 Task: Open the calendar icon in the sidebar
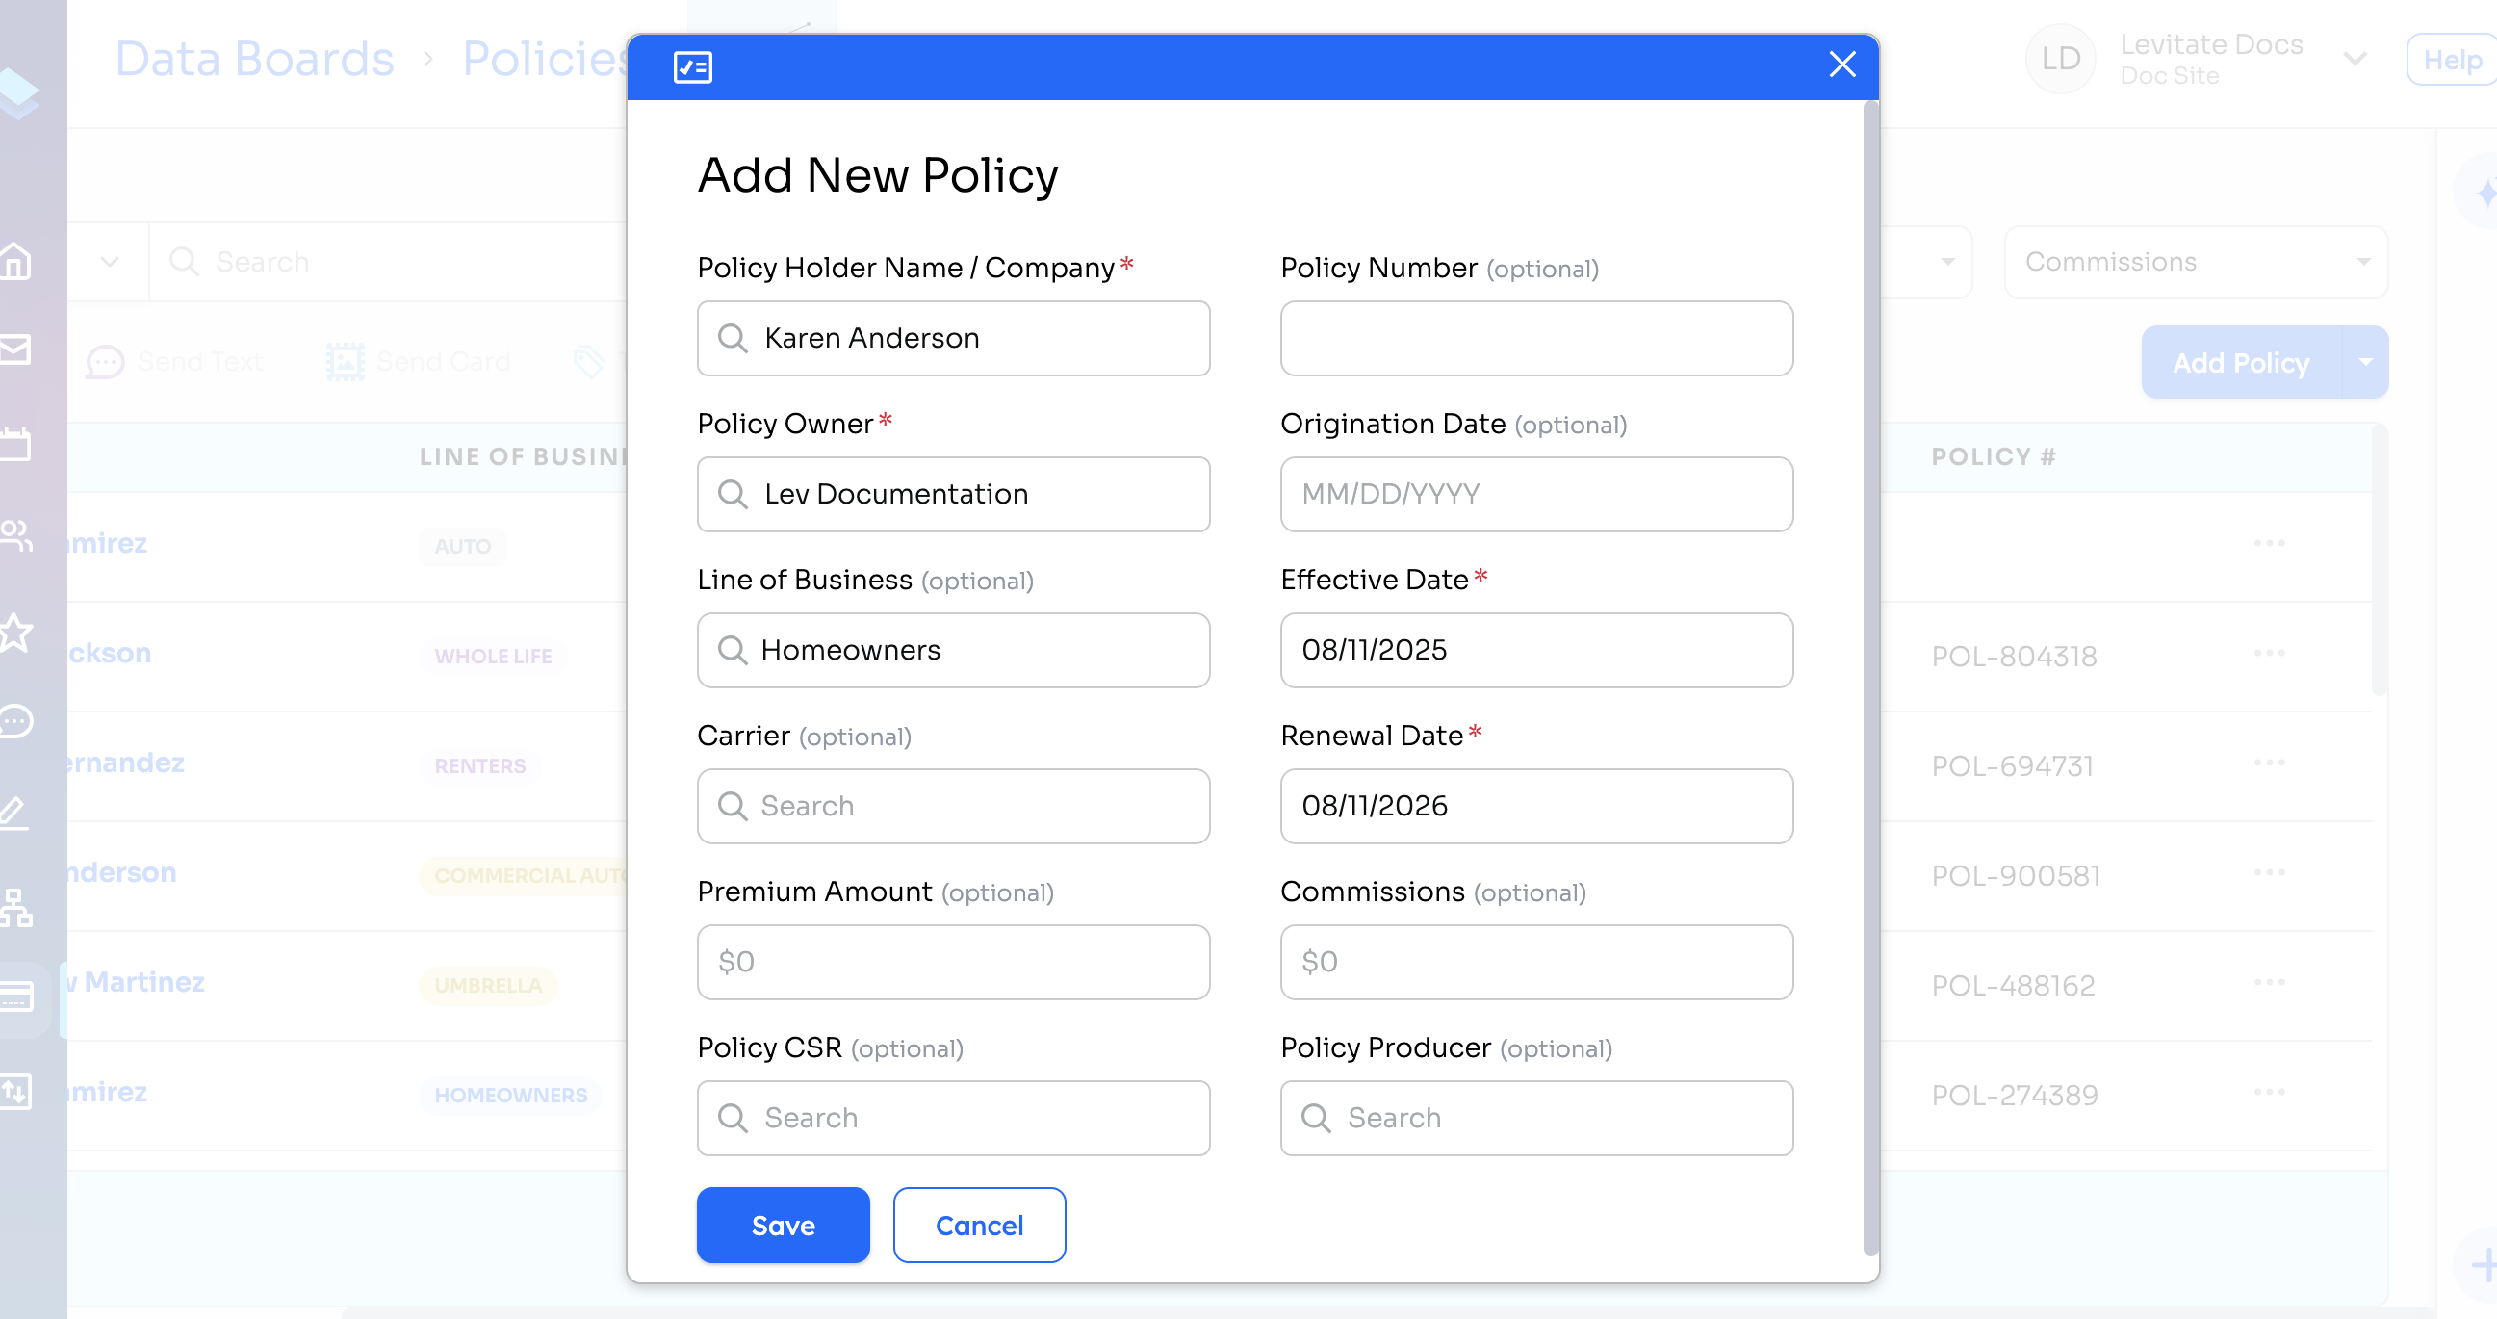15,444
